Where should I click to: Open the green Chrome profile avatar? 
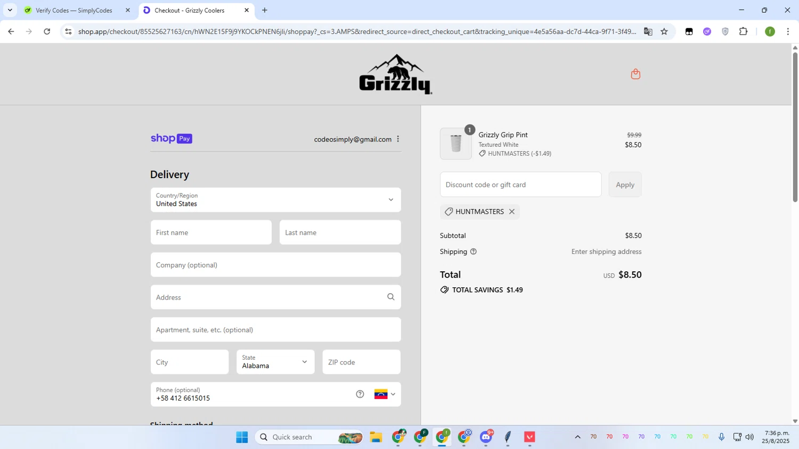[x=770, y=31]
